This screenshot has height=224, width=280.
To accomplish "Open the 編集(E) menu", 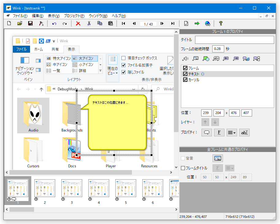I will pyautogui.click(x=38, y=16).
